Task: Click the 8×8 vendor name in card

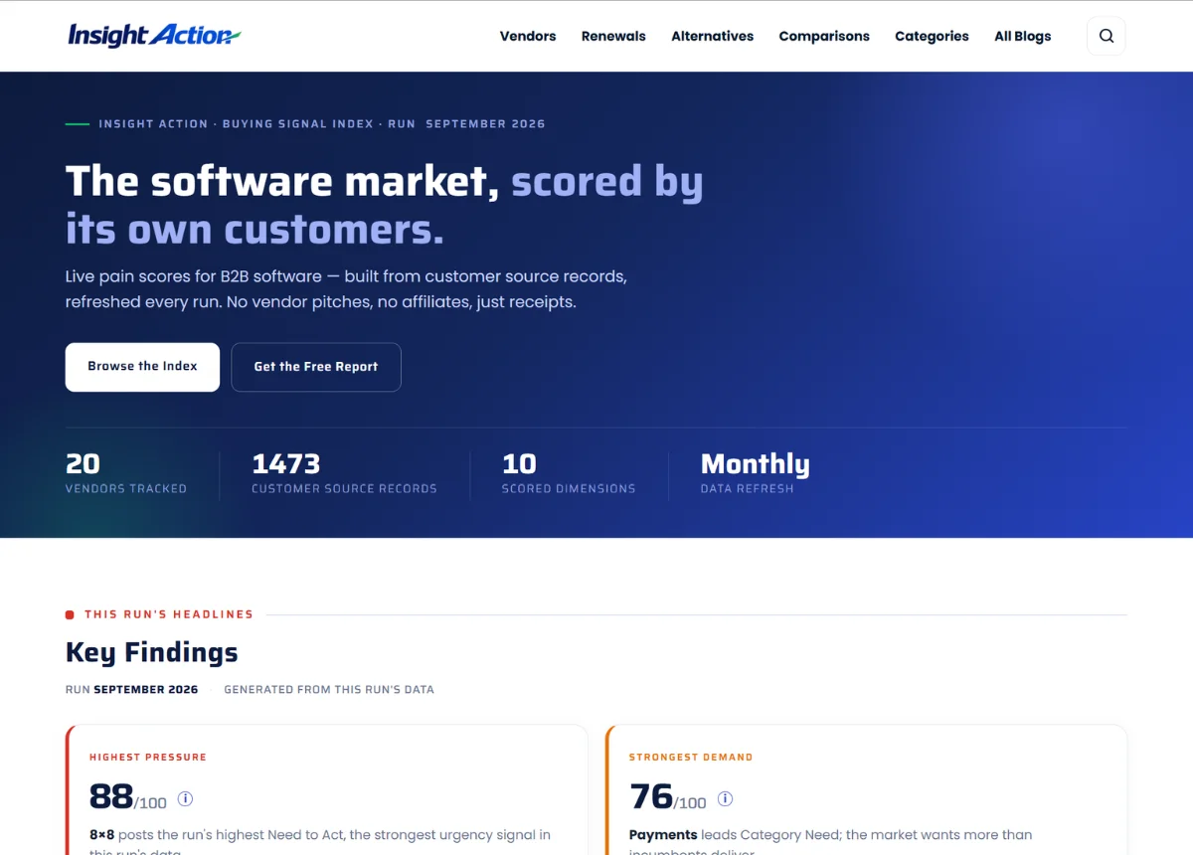Action: pos(102,835)
